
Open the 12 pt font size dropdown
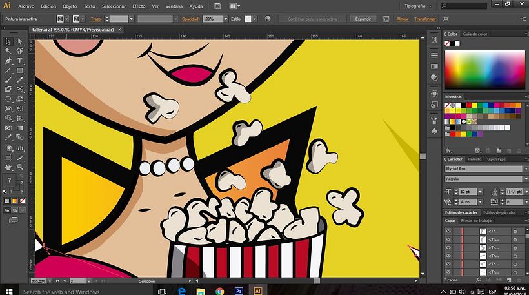click(481, 192)
